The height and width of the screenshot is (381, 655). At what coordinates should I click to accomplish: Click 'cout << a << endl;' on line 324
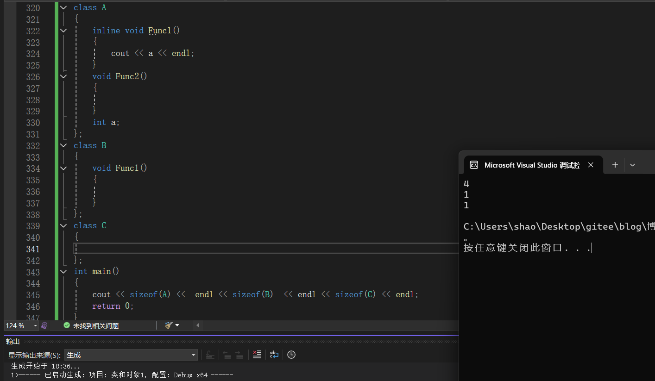pos(153,54)
